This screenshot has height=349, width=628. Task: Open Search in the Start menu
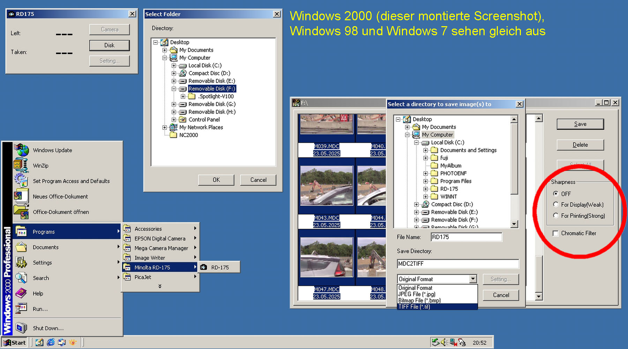pyautogui.click(x=68, y=278)
